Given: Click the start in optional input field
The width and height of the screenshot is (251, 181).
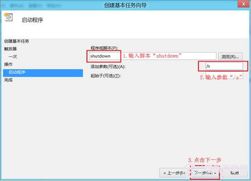Looking at the screenshot, I should click(x=224, y=75).
